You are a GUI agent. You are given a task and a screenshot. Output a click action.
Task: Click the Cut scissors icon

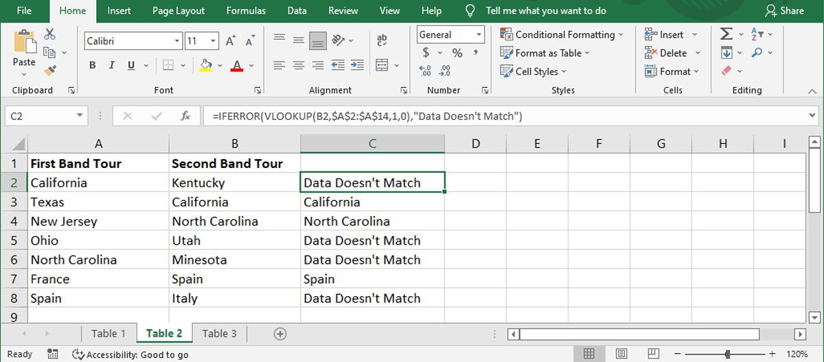[x=49, y=34]
